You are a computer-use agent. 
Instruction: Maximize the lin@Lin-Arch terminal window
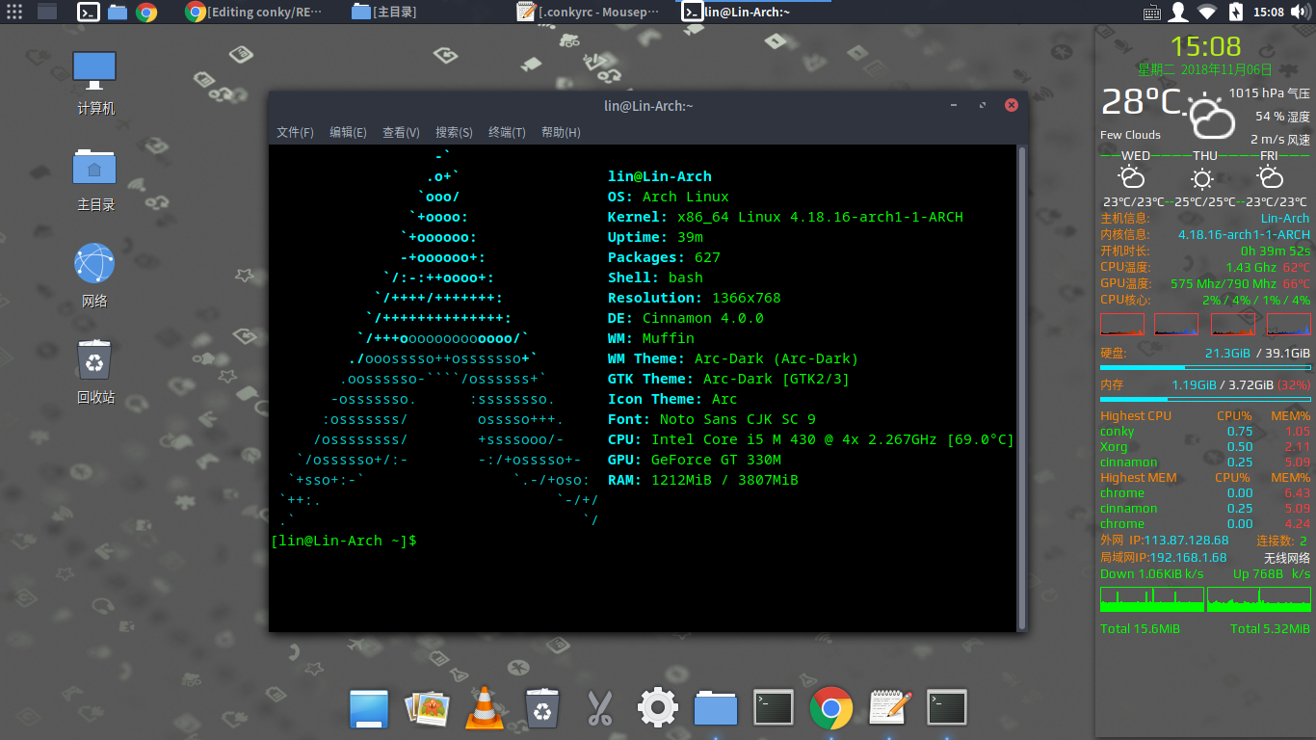pyautogui.click(x=983, y=105)
